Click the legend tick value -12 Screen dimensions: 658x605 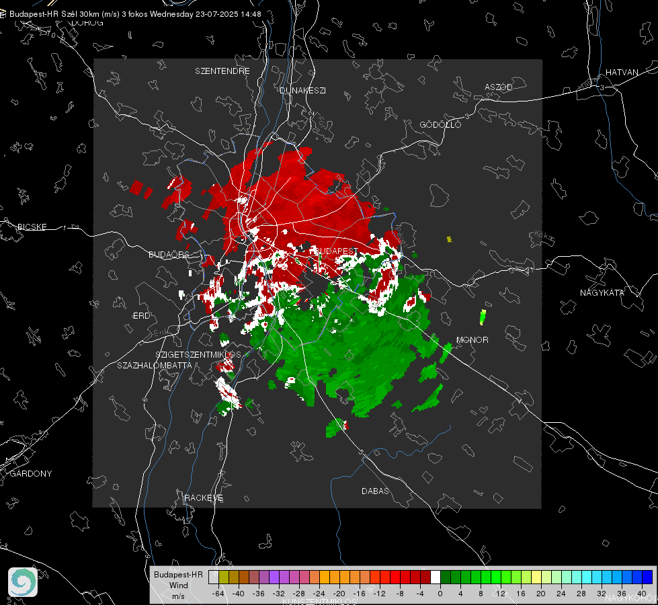(379, 594)
